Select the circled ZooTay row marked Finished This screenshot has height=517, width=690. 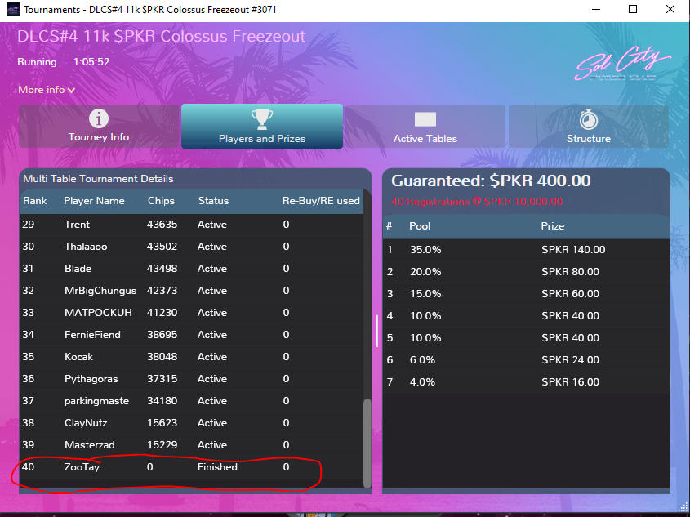(x=163, y=466)
